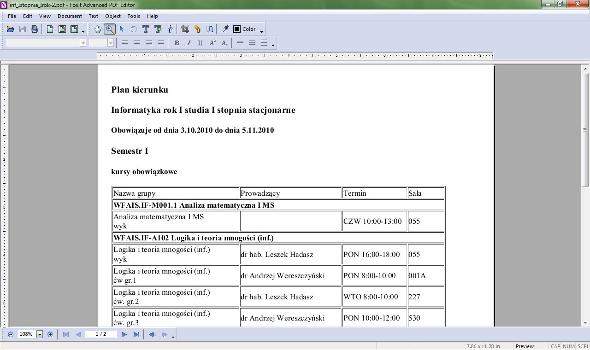
Task: Click the Save disk icon
Action: point(22,29)
